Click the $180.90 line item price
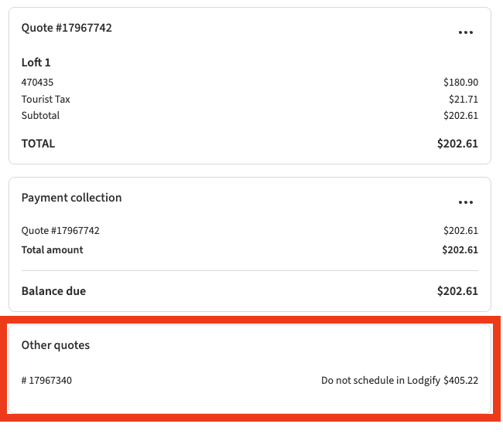Image resolution: width=503 pixels, height=434 pixels. point(460,82)
